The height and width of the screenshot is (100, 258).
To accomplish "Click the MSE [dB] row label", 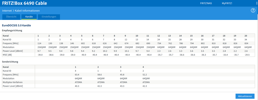I will tap(7, 55).
